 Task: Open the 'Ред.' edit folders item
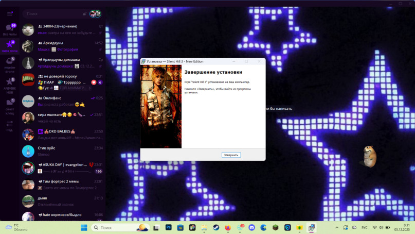(x=10, y=126)
